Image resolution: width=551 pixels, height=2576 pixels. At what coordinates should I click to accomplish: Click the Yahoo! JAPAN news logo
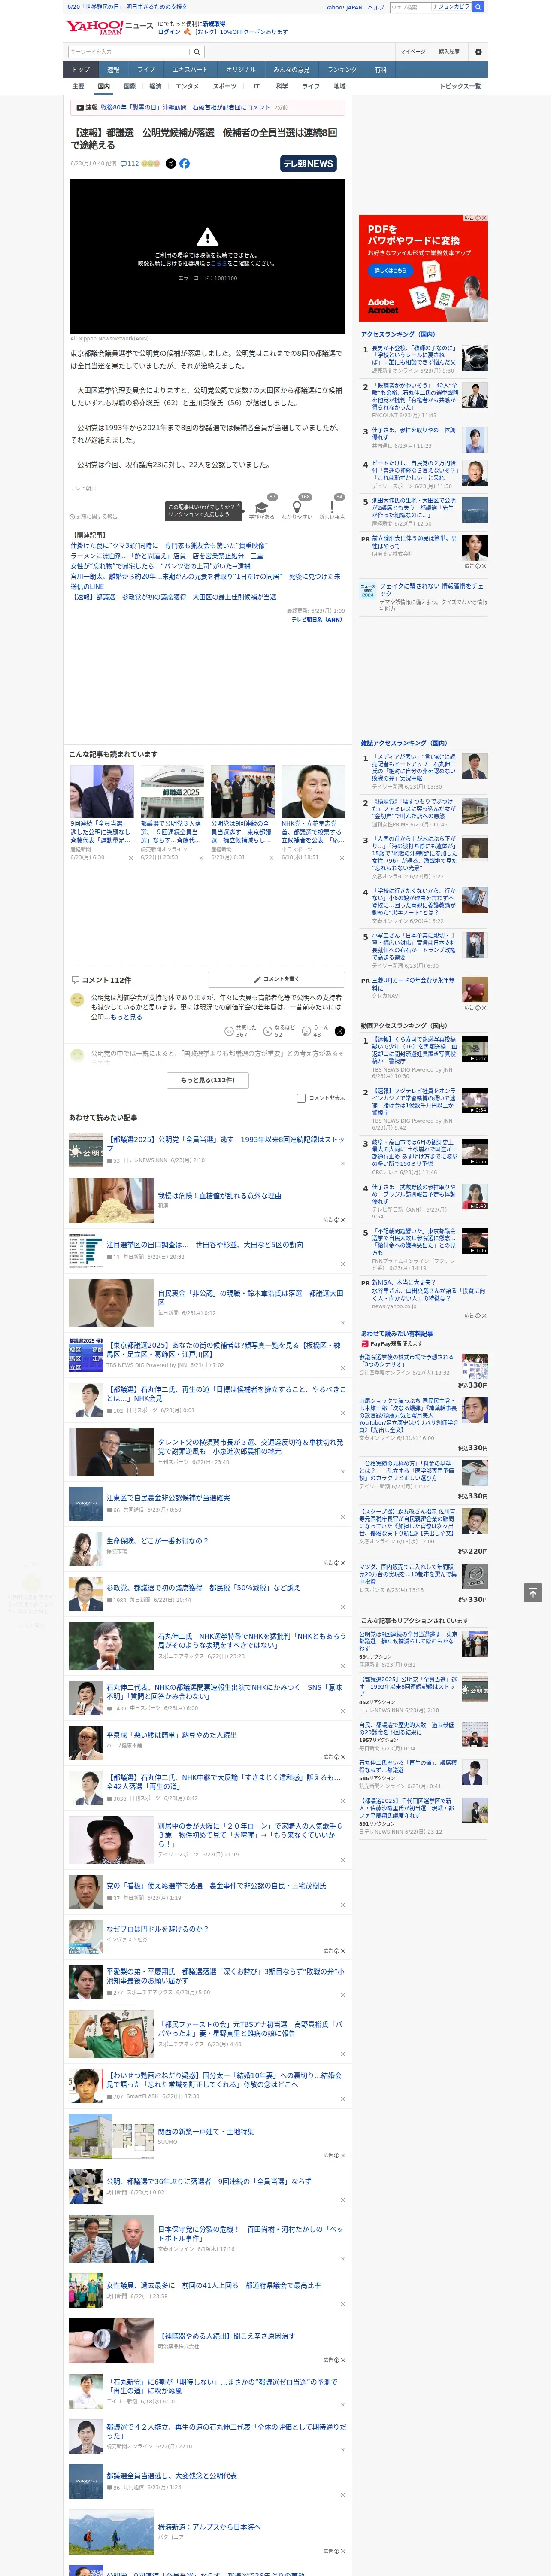[110, 27]
